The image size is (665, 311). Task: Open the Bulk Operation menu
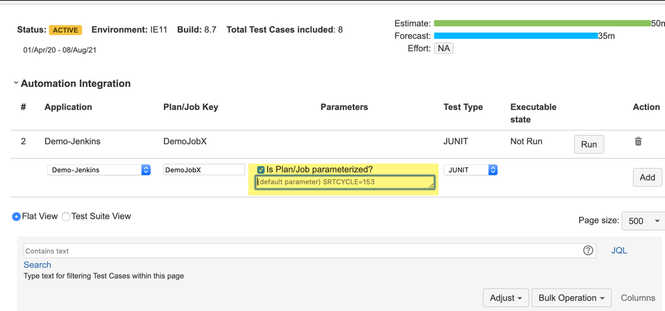tap(571, 298)
